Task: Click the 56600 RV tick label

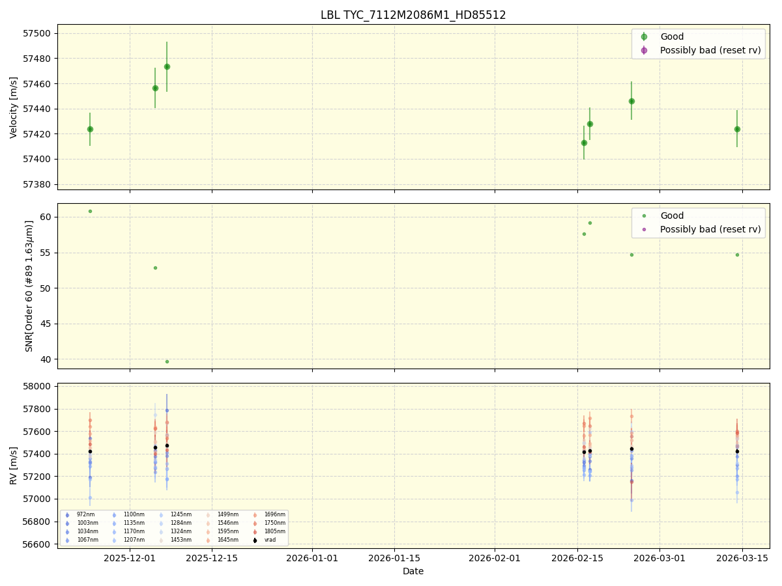Action: point(38,544)
